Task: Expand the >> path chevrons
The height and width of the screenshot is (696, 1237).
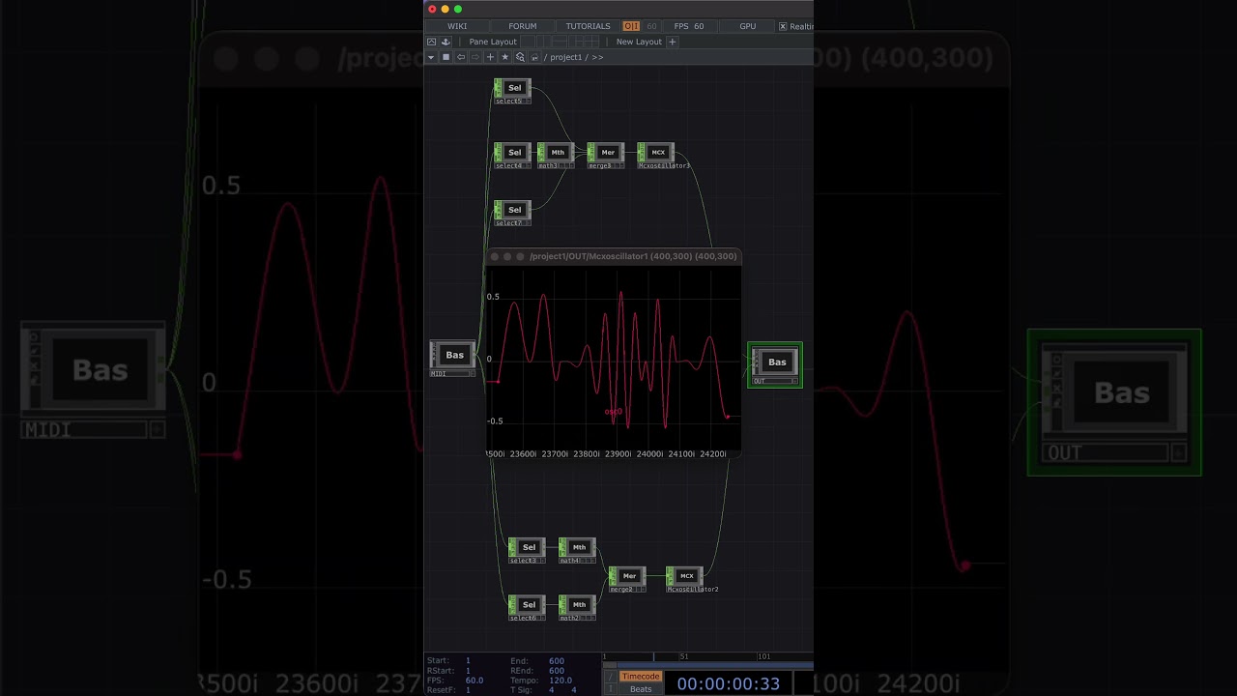Action: (x=597, y=57)
